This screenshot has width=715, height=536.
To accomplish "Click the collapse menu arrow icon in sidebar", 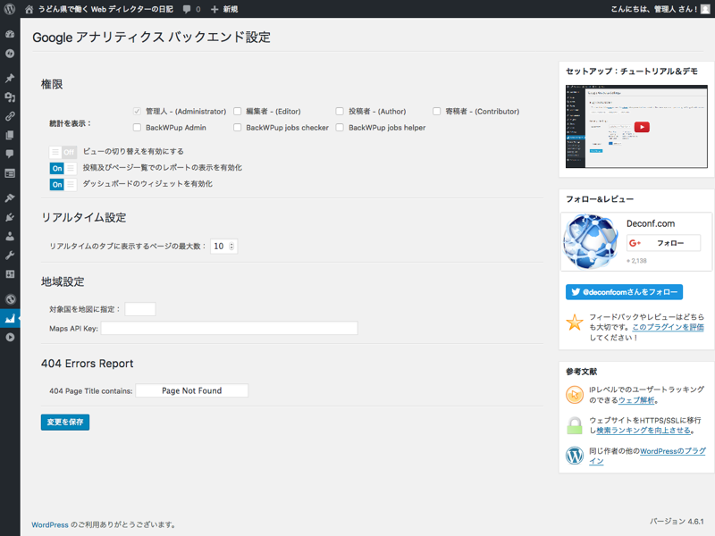I will pos(10,338).
